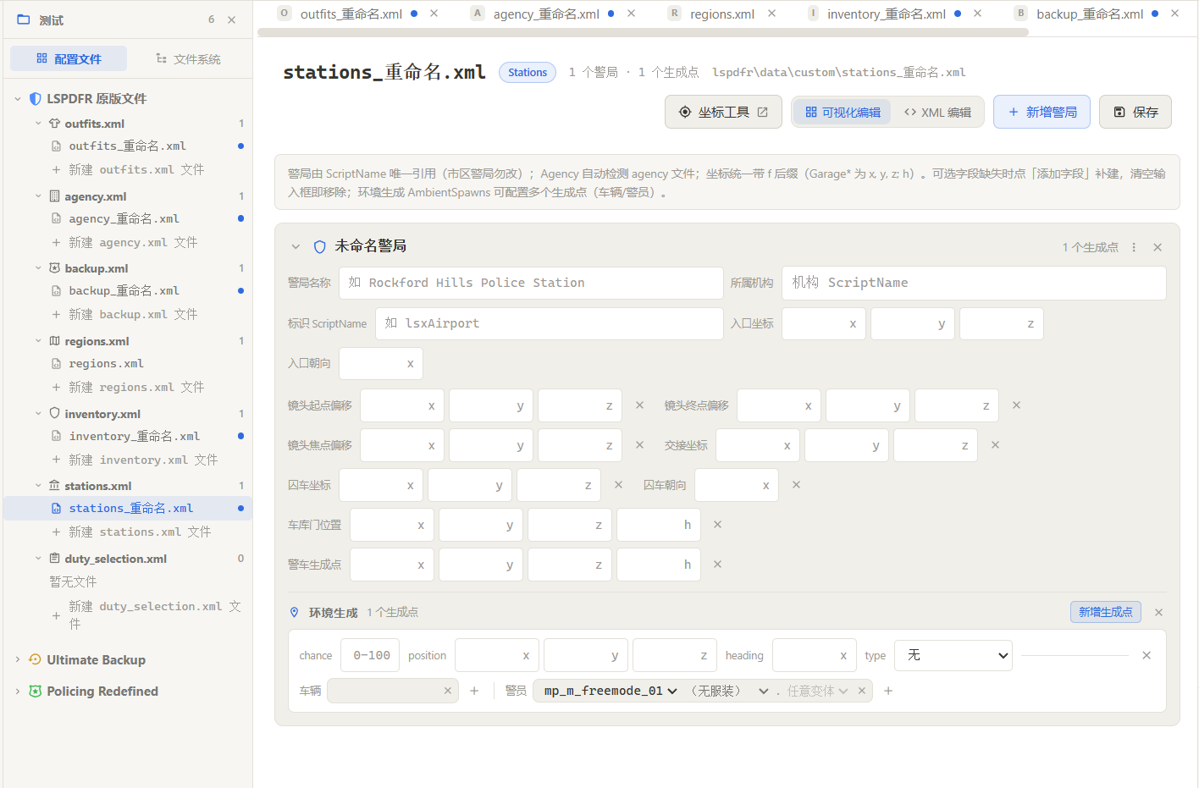Click 新增生成点 button
Image resolution: width=1199 pixels, height=788 pixels.
(1106, 612)
